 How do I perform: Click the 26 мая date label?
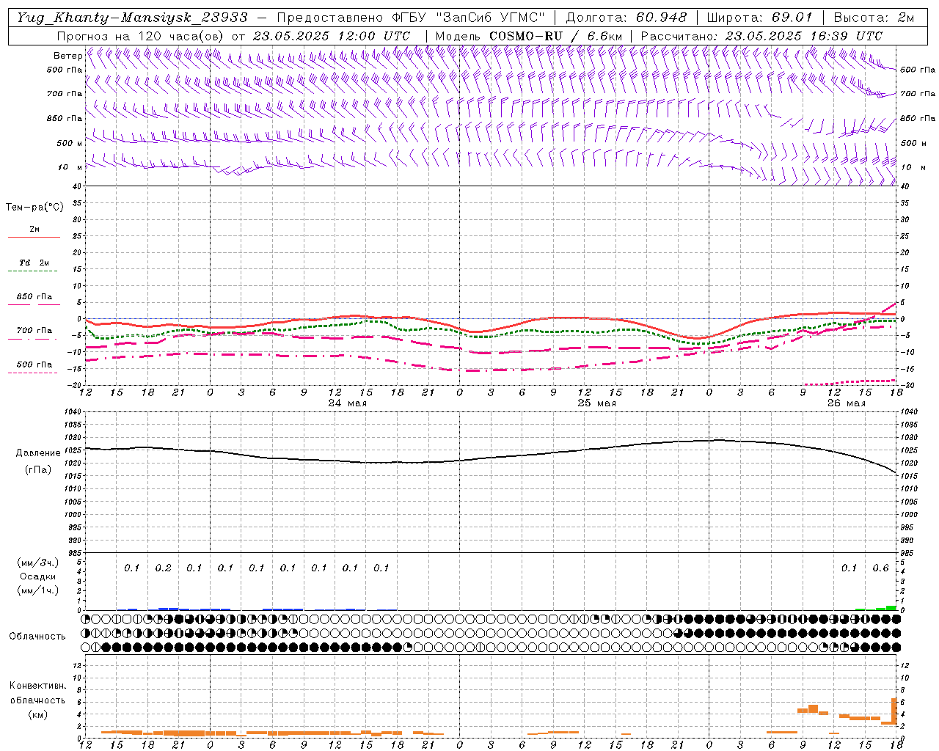tap(846, 403)
